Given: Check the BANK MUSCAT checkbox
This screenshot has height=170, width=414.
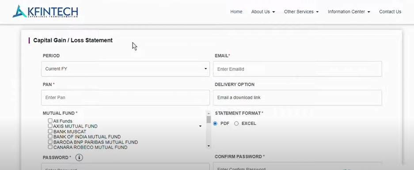Looking at the screenshot, I should (50, 131).
